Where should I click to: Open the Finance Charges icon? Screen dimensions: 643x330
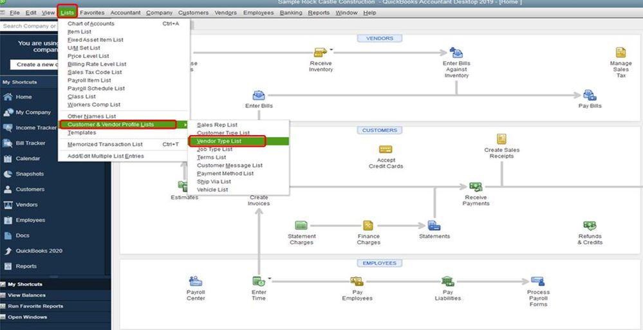tap(368, 225)
